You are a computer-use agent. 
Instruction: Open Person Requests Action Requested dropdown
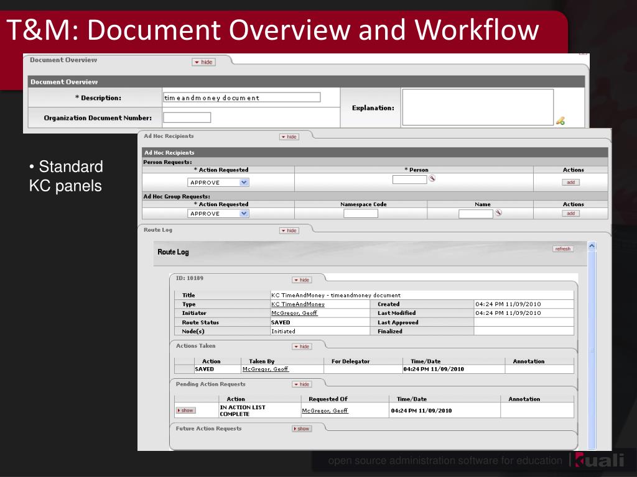pos(218,183)
